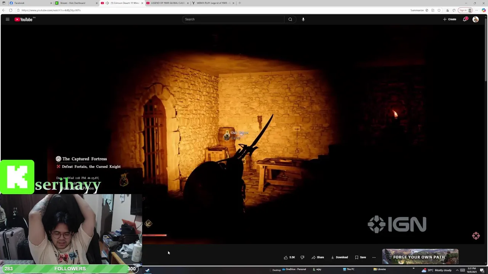This screenshot has height=274, width=488.
Task: Open the Forge Your Own Path banner
Action: coord(420,257)
